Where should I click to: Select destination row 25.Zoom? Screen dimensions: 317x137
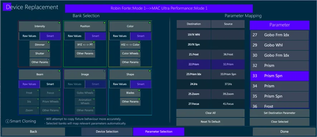tap(194, 94)
